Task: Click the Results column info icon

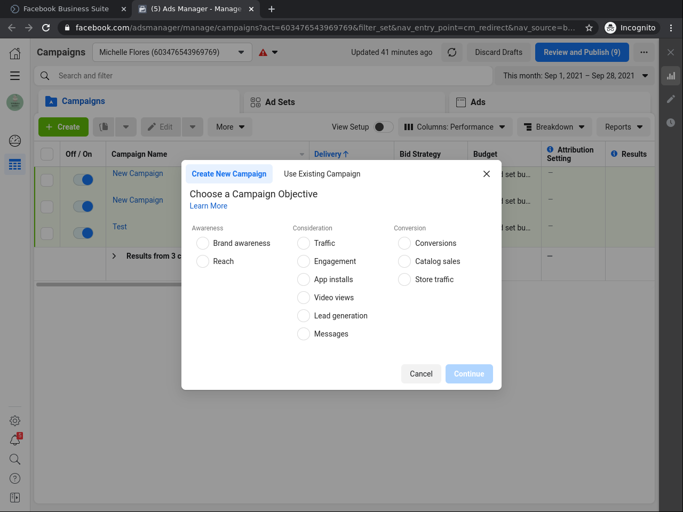Action: click(x=614, y=154)
